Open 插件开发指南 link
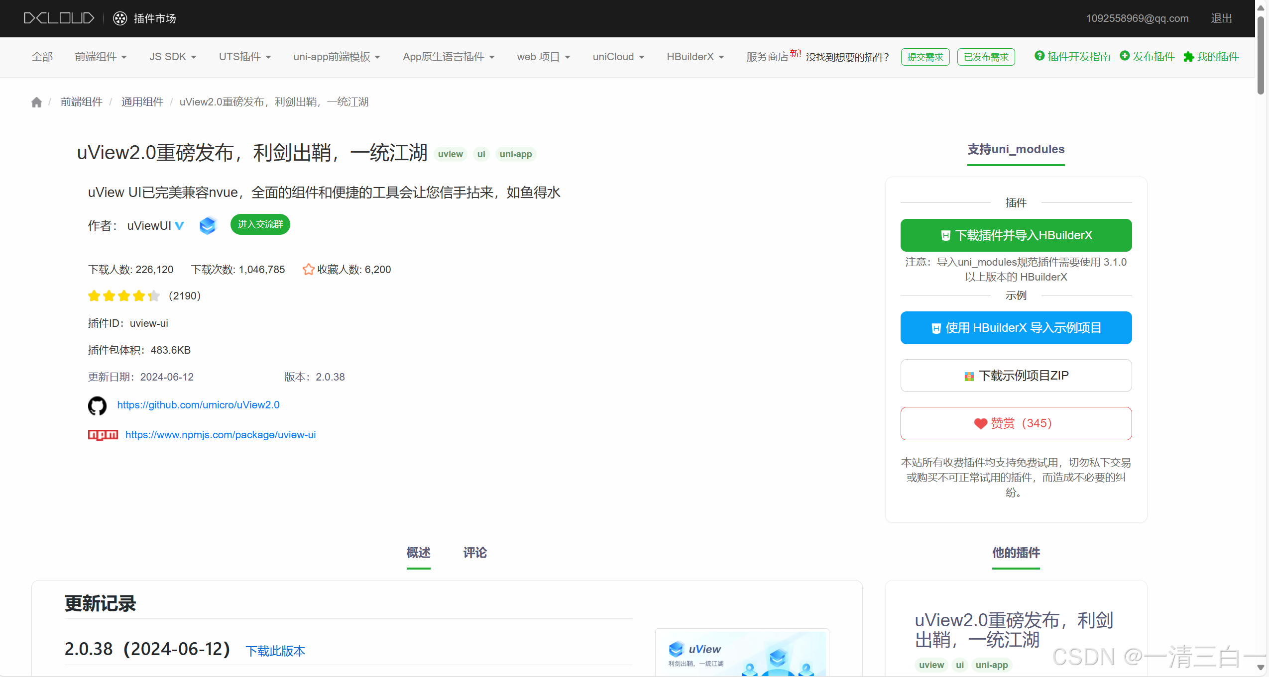 click(x=1079, y=57)
